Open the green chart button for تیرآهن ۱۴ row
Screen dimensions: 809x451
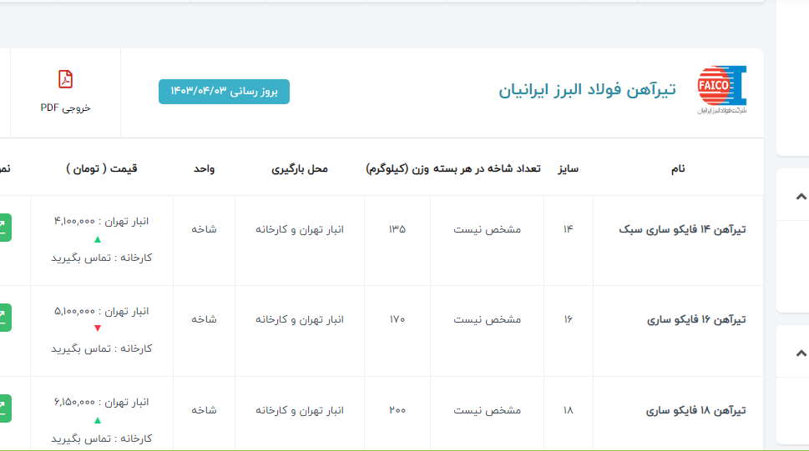pos(4,228)
